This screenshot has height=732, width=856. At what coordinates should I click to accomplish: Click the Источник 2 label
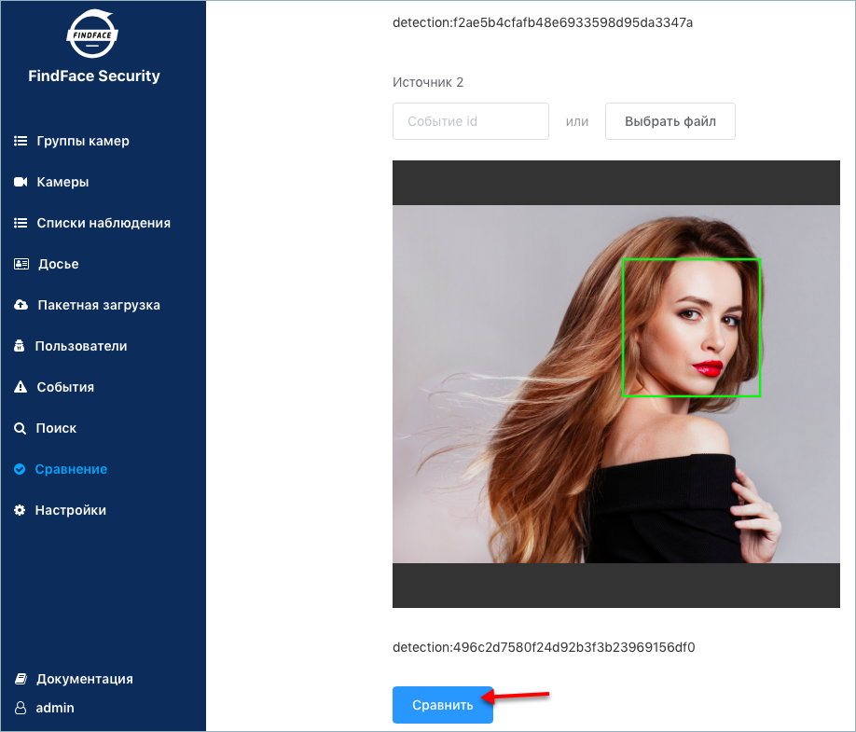428,82
